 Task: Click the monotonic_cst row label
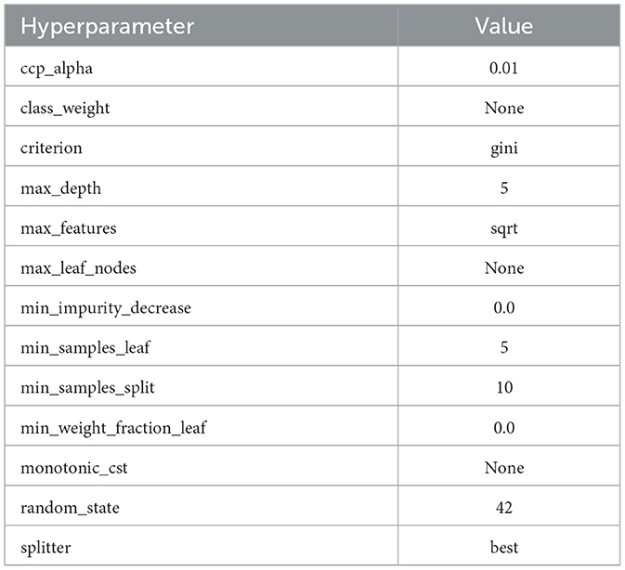(x=73, y=468)
